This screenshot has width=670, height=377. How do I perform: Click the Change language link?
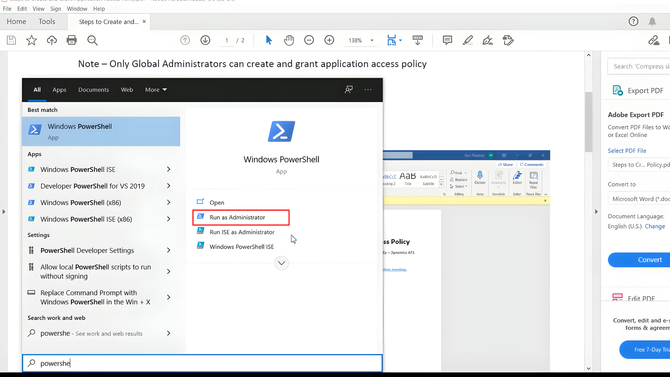point(655,226)
